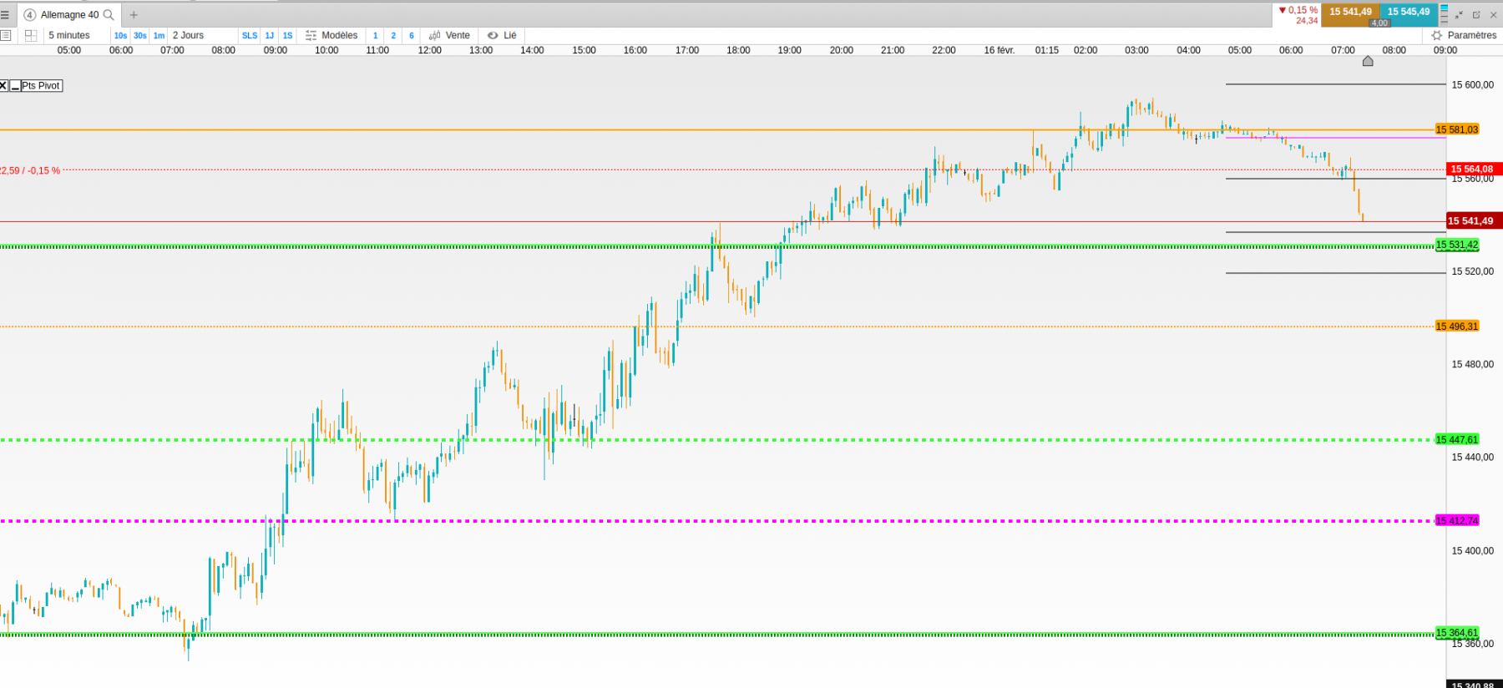Screen dimensions: 1503x688
Task: Click the magenta 15 412,74 pivot label
Action: 1457,520
